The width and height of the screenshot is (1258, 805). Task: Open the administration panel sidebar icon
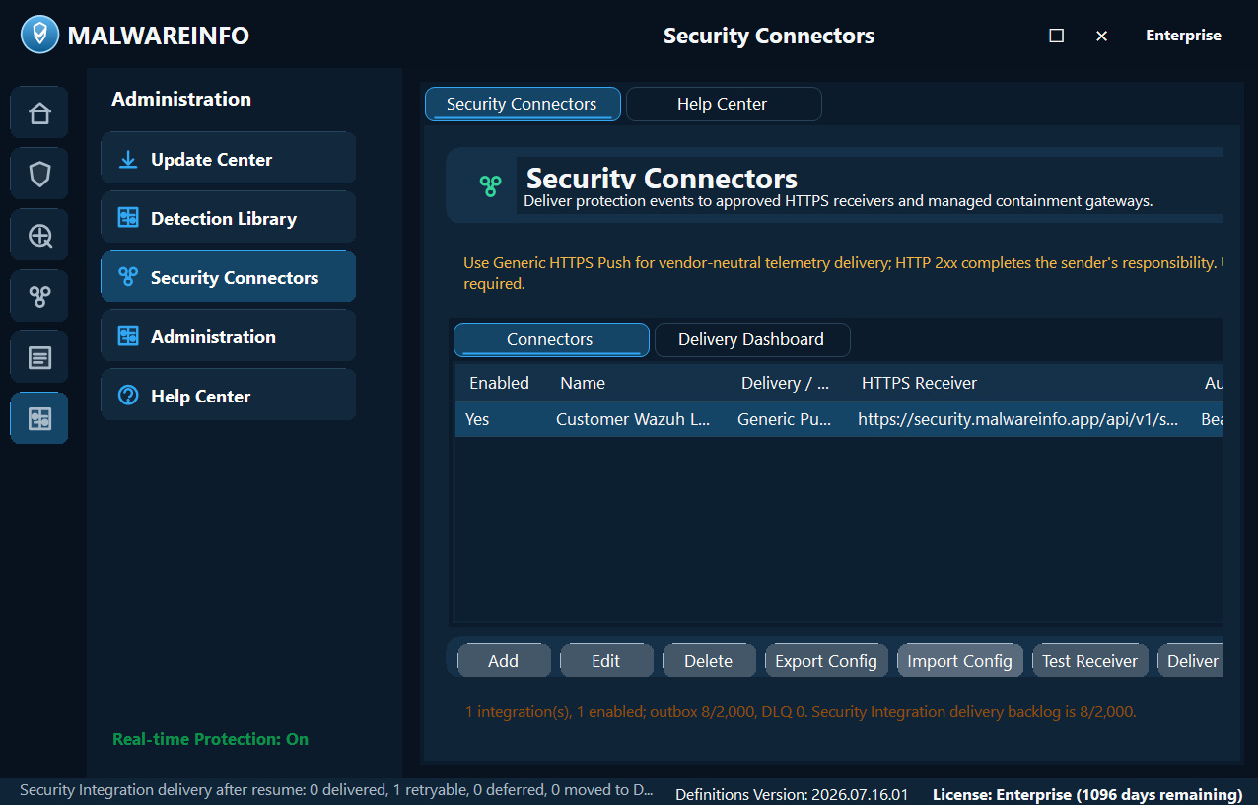point(39,419)
